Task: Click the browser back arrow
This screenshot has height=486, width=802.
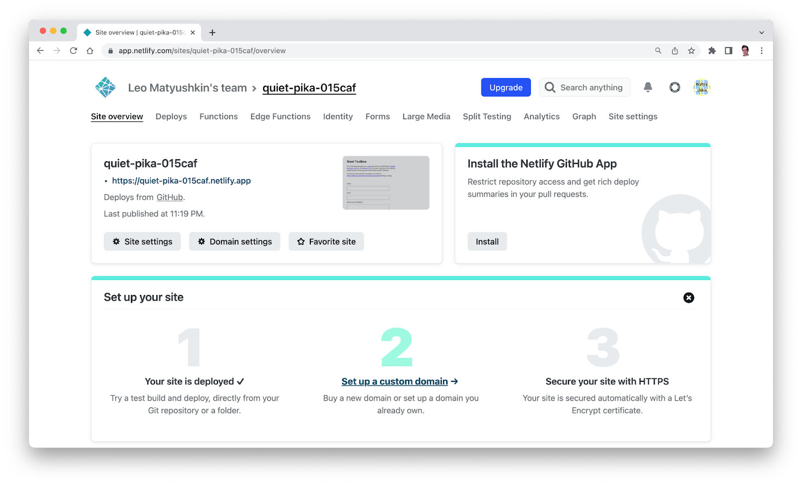Action: (41, 51)
